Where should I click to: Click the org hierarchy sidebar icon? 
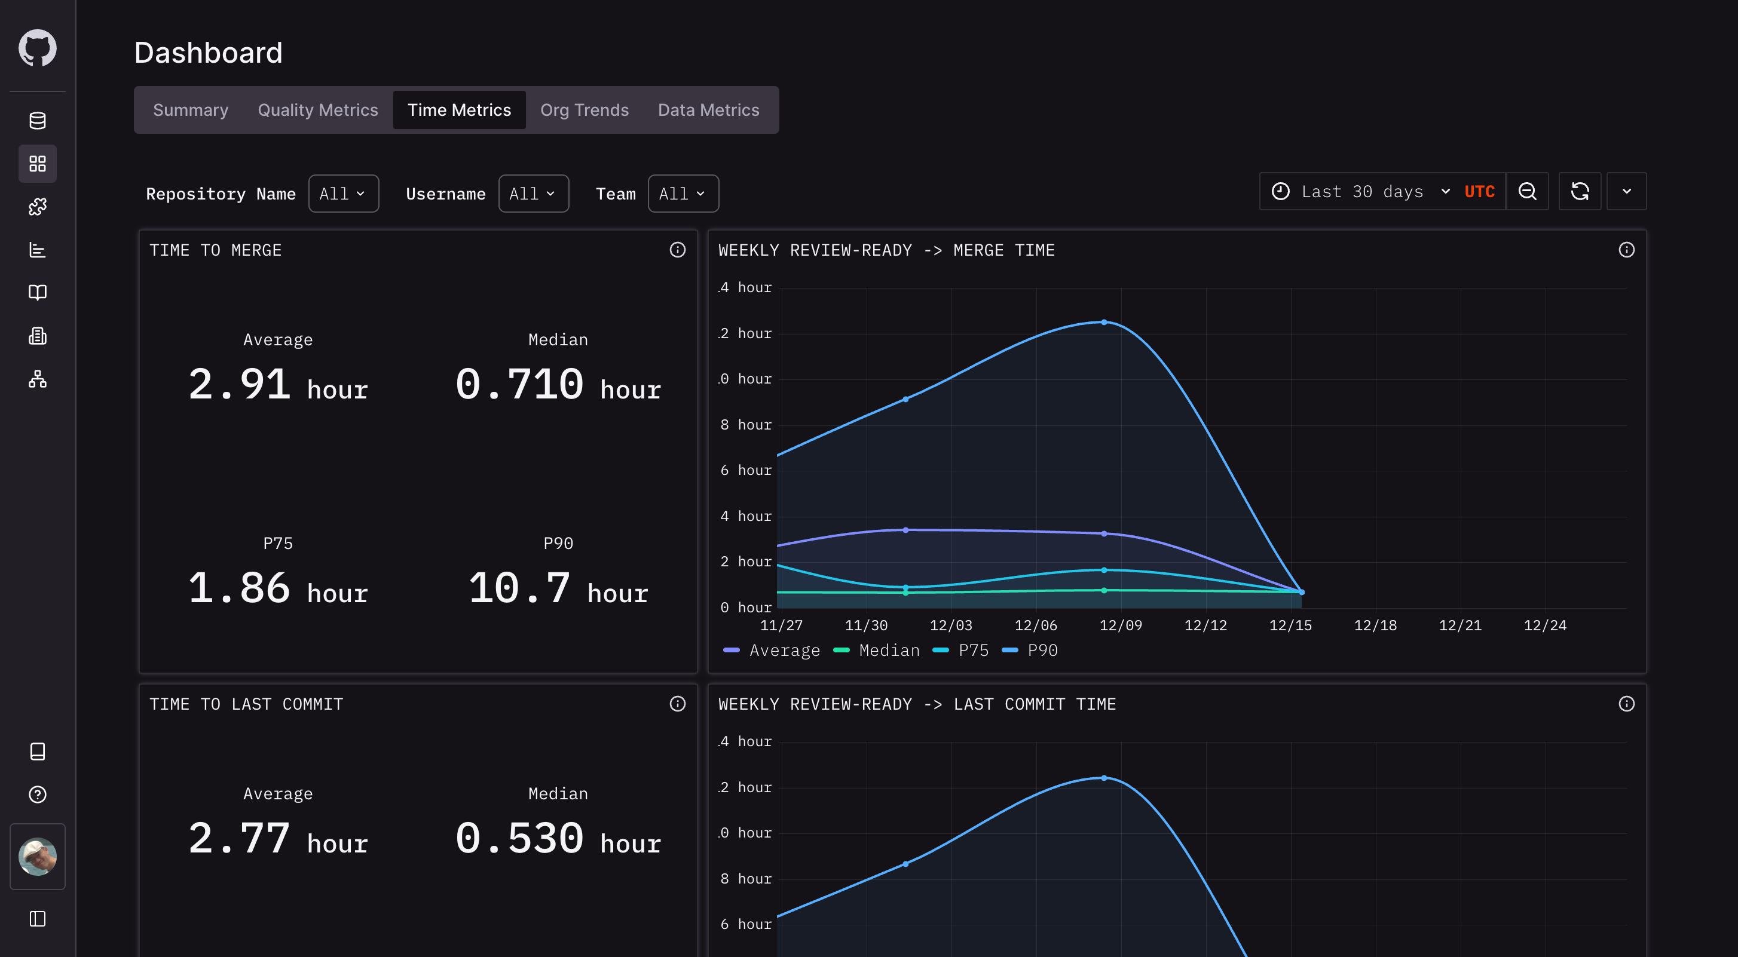[37, 379]
